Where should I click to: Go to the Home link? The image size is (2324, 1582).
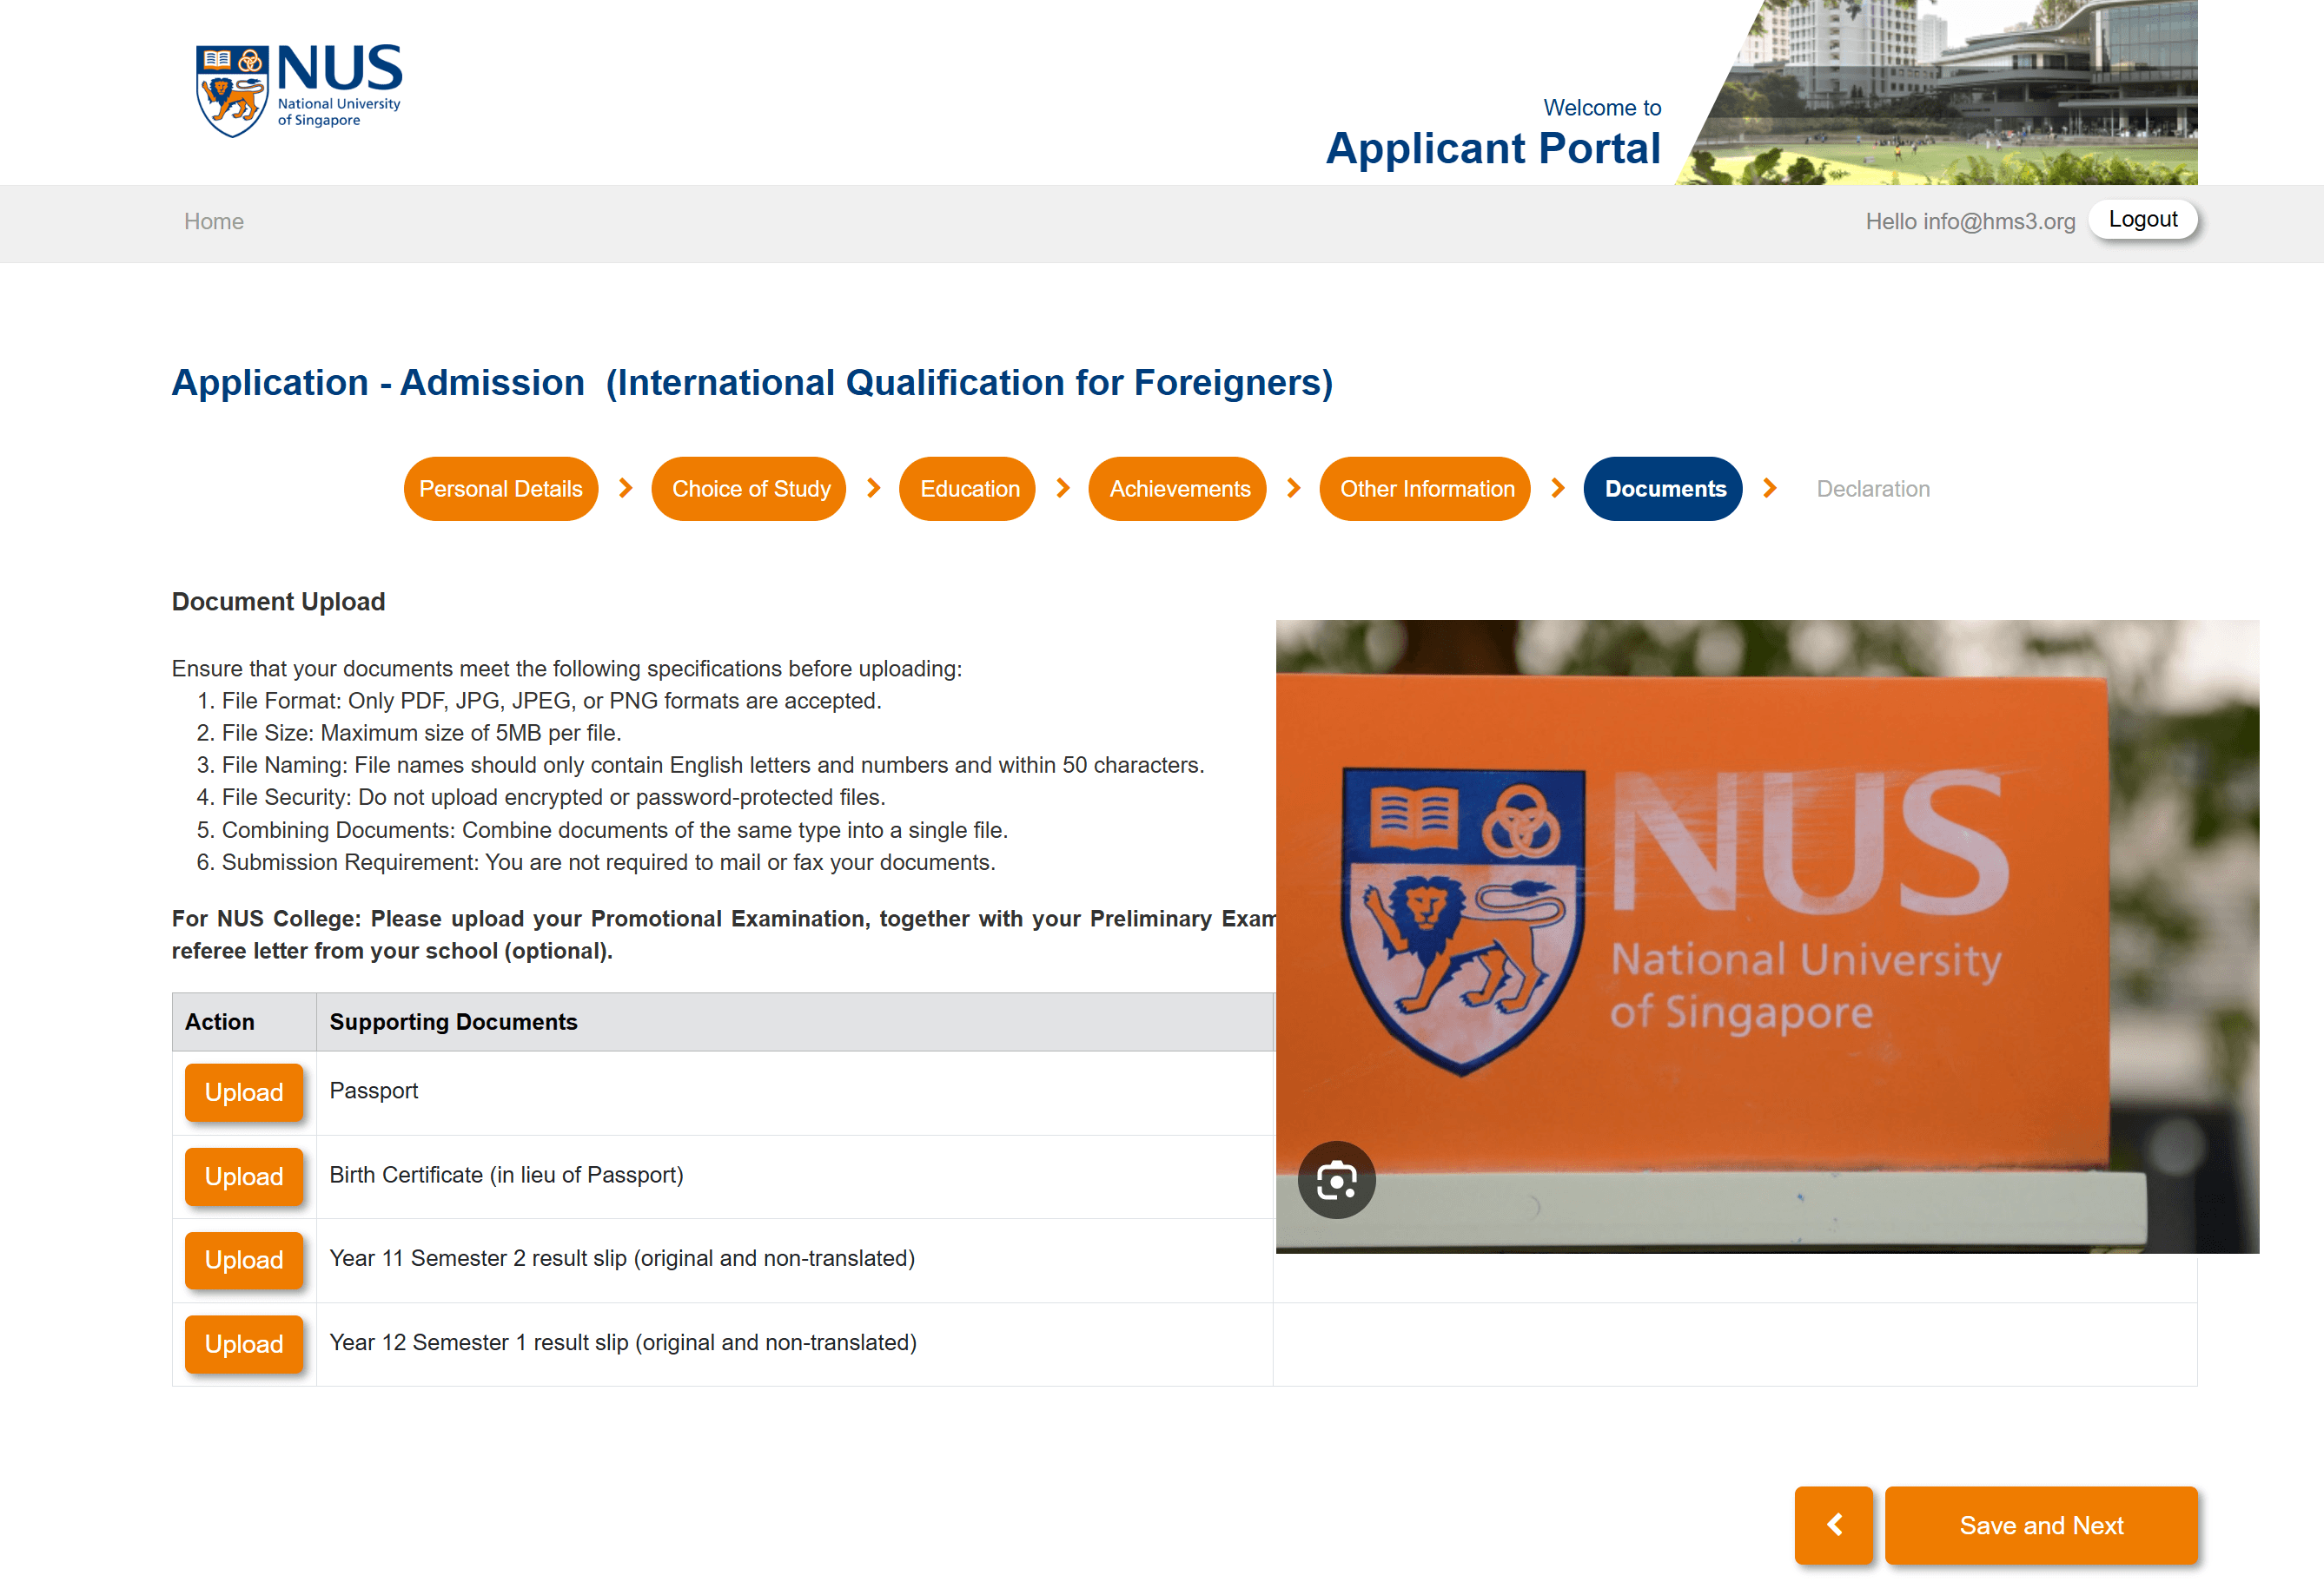pos(213,221)
